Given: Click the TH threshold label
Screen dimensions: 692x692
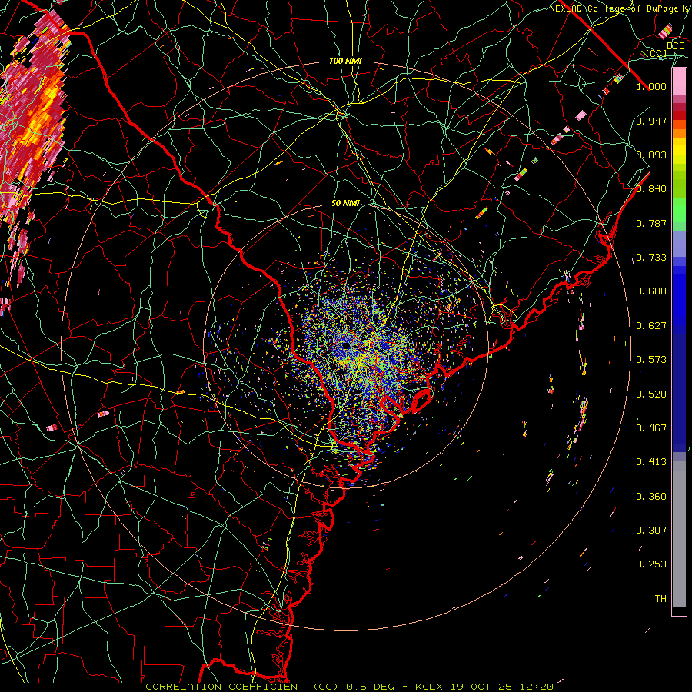Looking at the screenshot, I should [660, 598].
